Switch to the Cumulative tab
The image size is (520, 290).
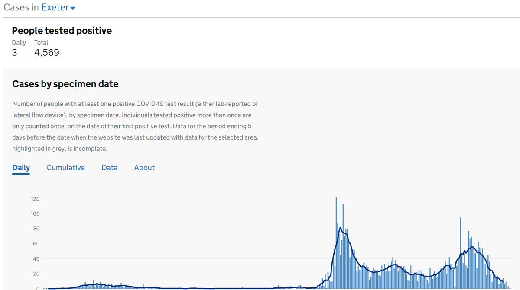click(65, 168)
